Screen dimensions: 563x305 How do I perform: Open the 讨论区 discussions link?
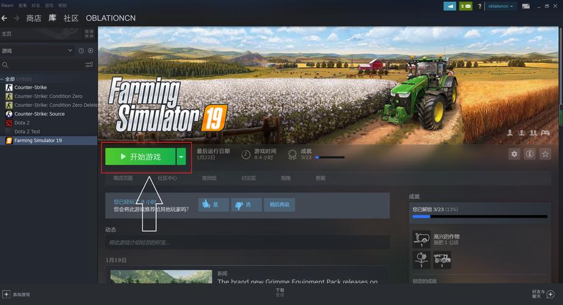tap(249, 178)
